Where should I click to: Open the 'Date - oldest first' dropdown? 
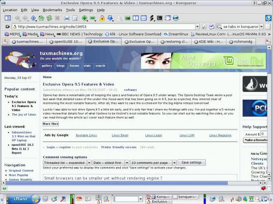tap(111, 162)
